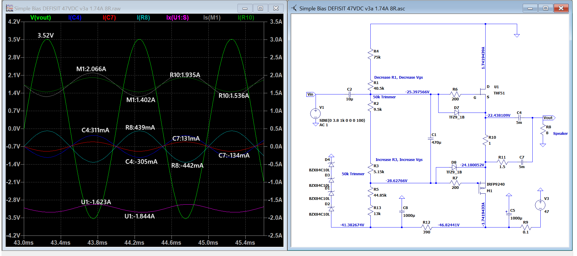Select the I(R8) trace label
The image size is (577, 256).
click(144, 18)
